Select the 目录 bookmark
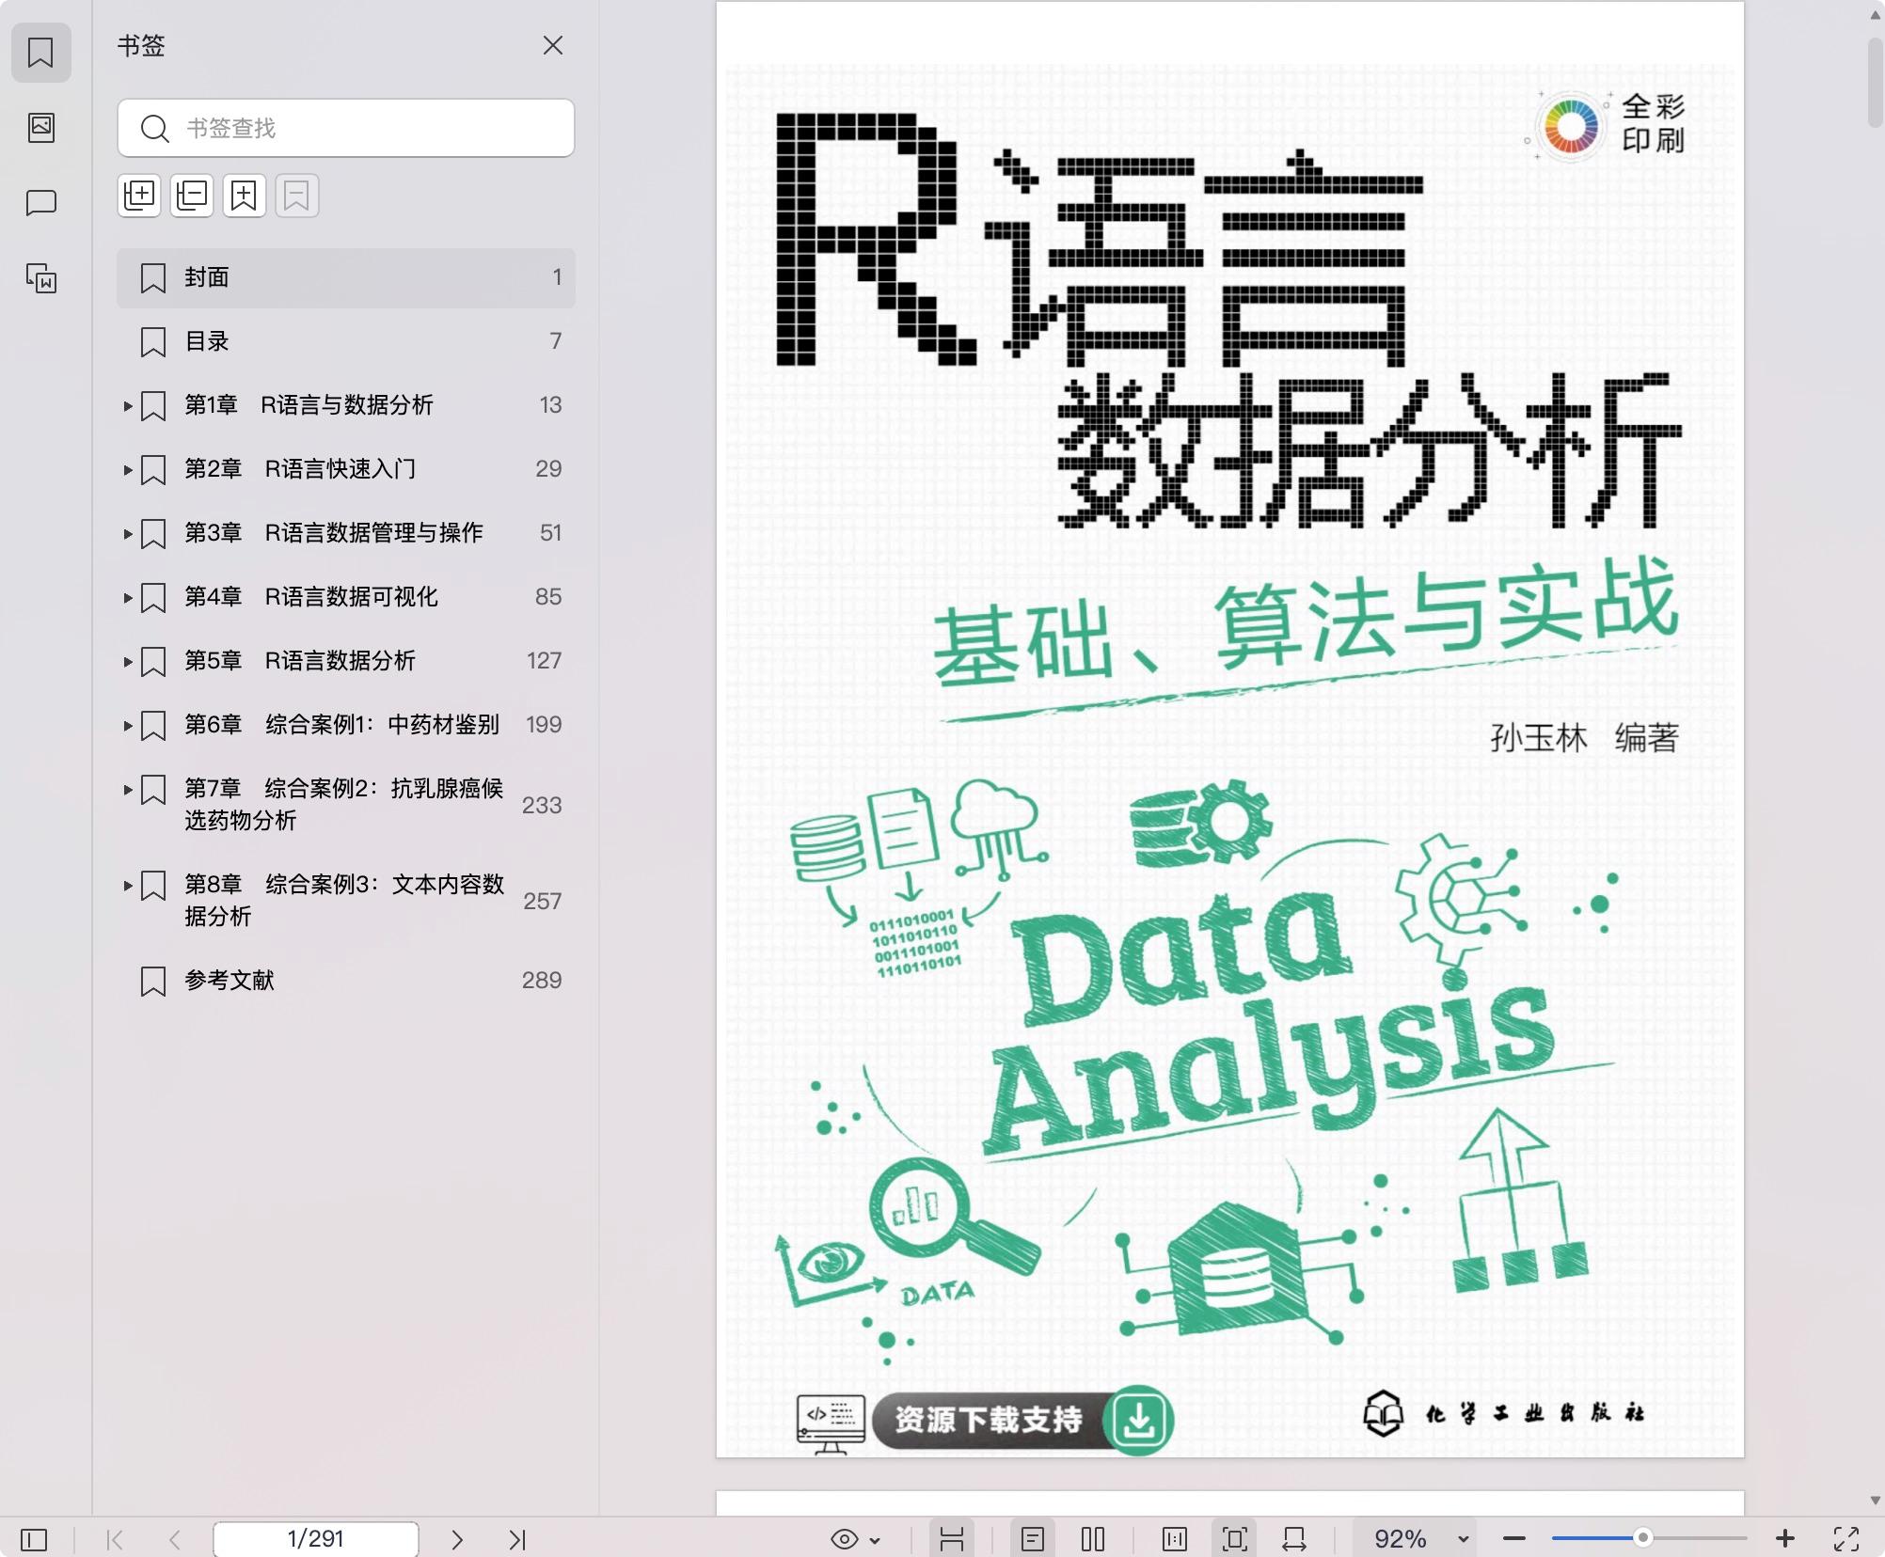The image size is (1885, 1557). [x=346, y=341]
